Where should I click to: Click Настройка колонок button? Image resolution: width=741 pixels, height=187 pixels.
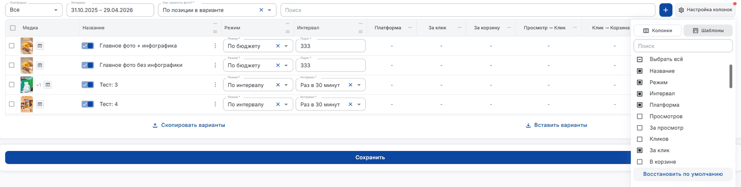point(705,10)
